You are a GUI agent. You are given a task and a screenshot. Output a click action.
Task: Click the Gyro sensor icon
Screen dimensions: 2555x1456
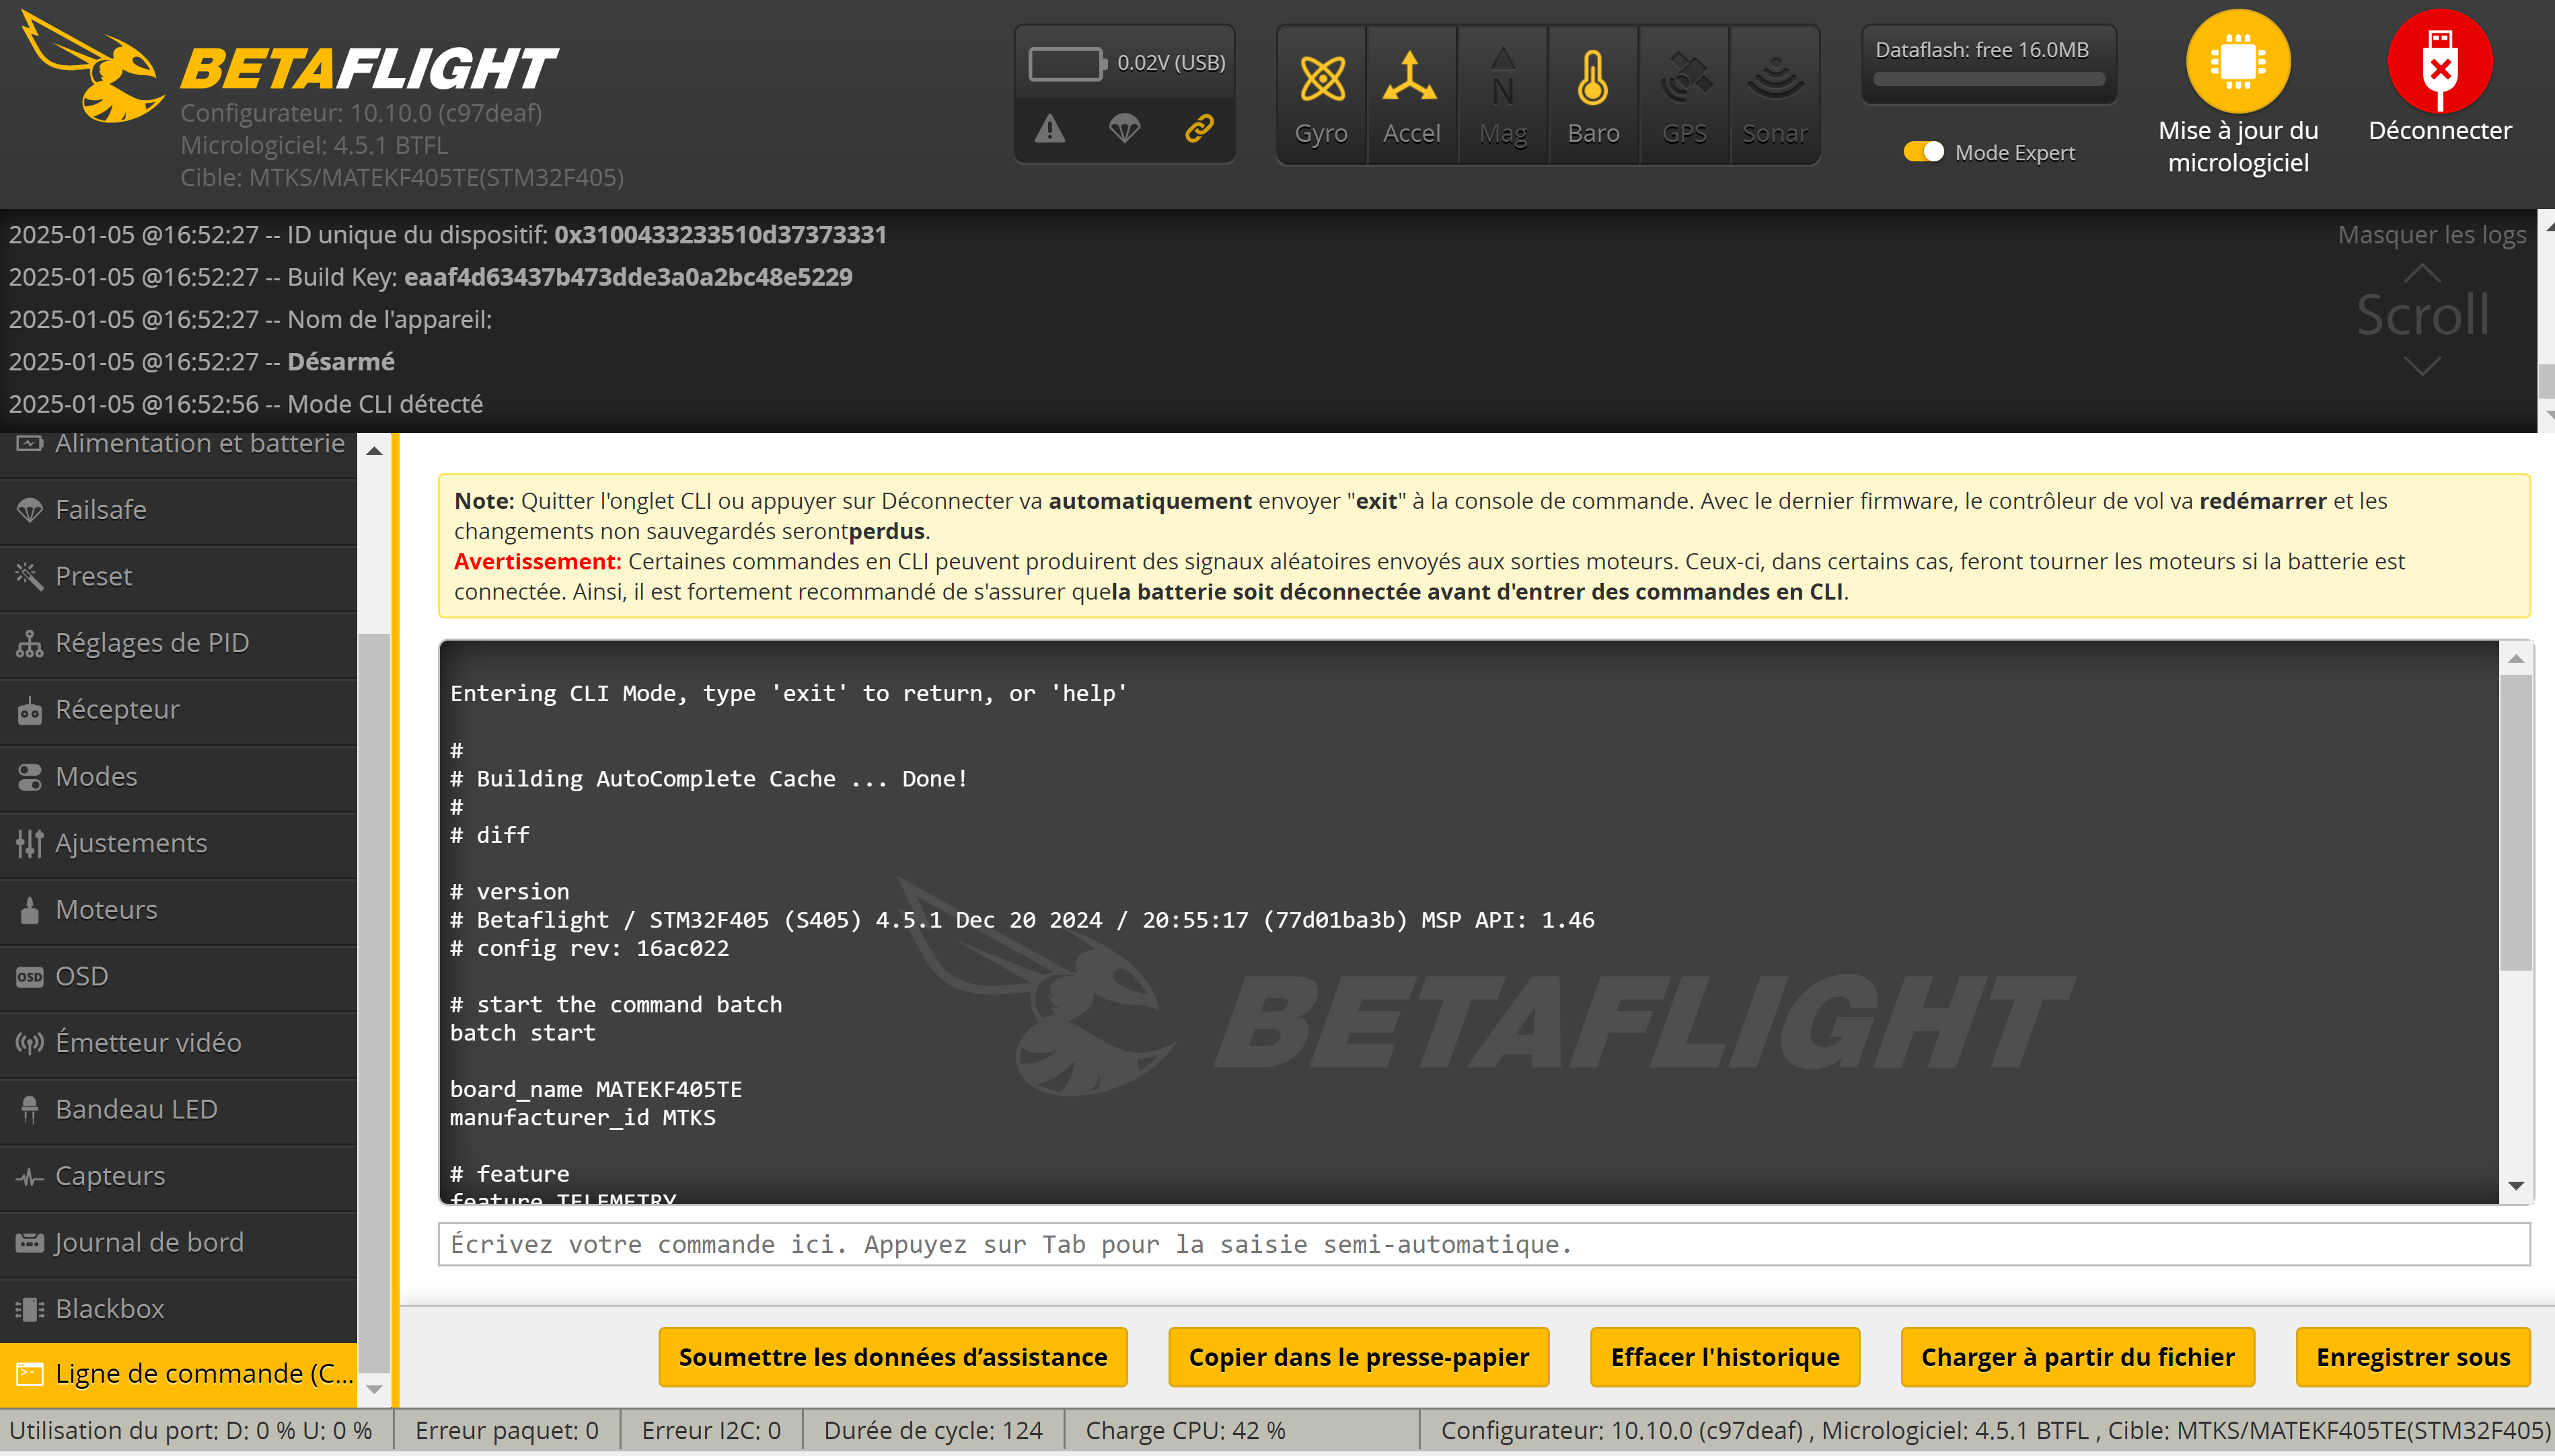tap(1321, 80)
